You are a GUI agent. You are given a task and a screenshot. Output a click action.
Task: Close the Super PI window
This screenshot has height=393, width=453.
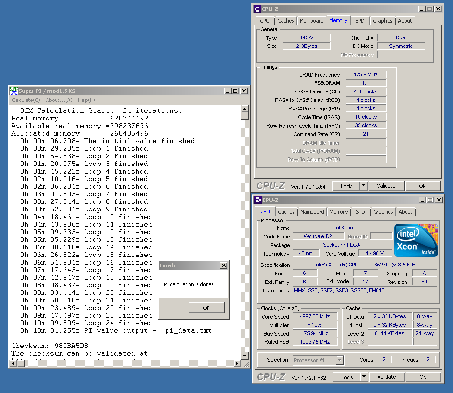point(244,91)
